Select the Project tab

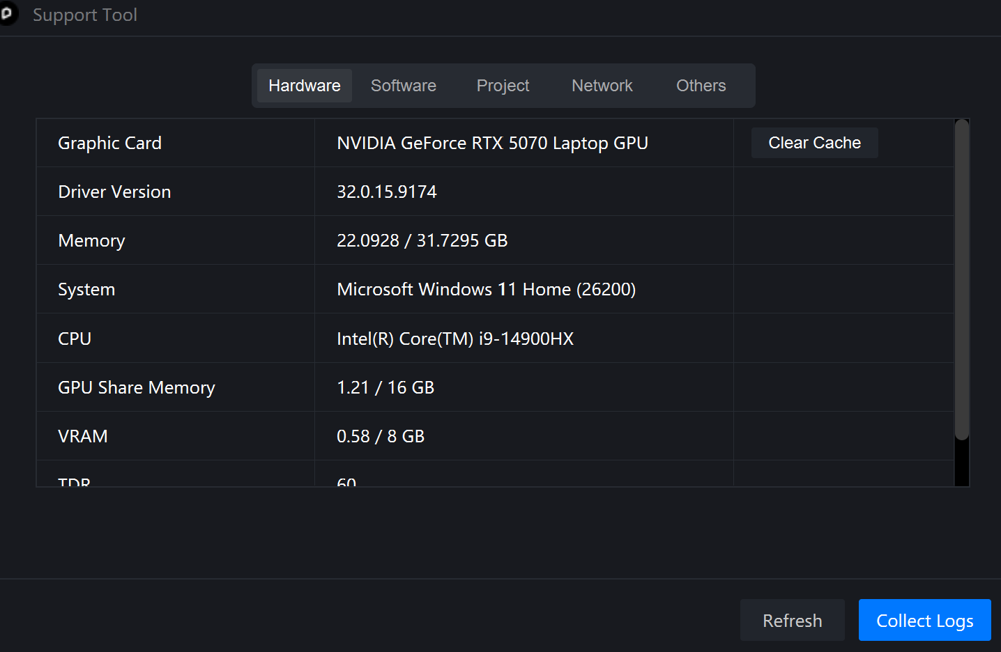pyautogui.click(x=503, y=86)
